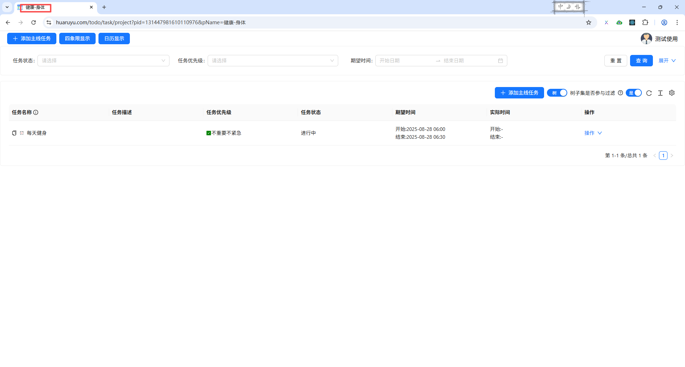Open the browser extensions puzzle icon
Screen dimensions: 685x367
(645, 22)
